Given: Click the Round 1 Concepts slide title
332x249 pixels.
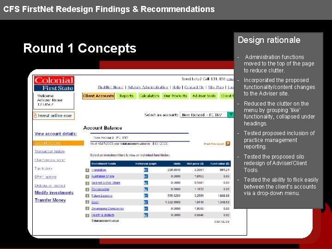Looking at the screenshot, I should tap(80, 48).
